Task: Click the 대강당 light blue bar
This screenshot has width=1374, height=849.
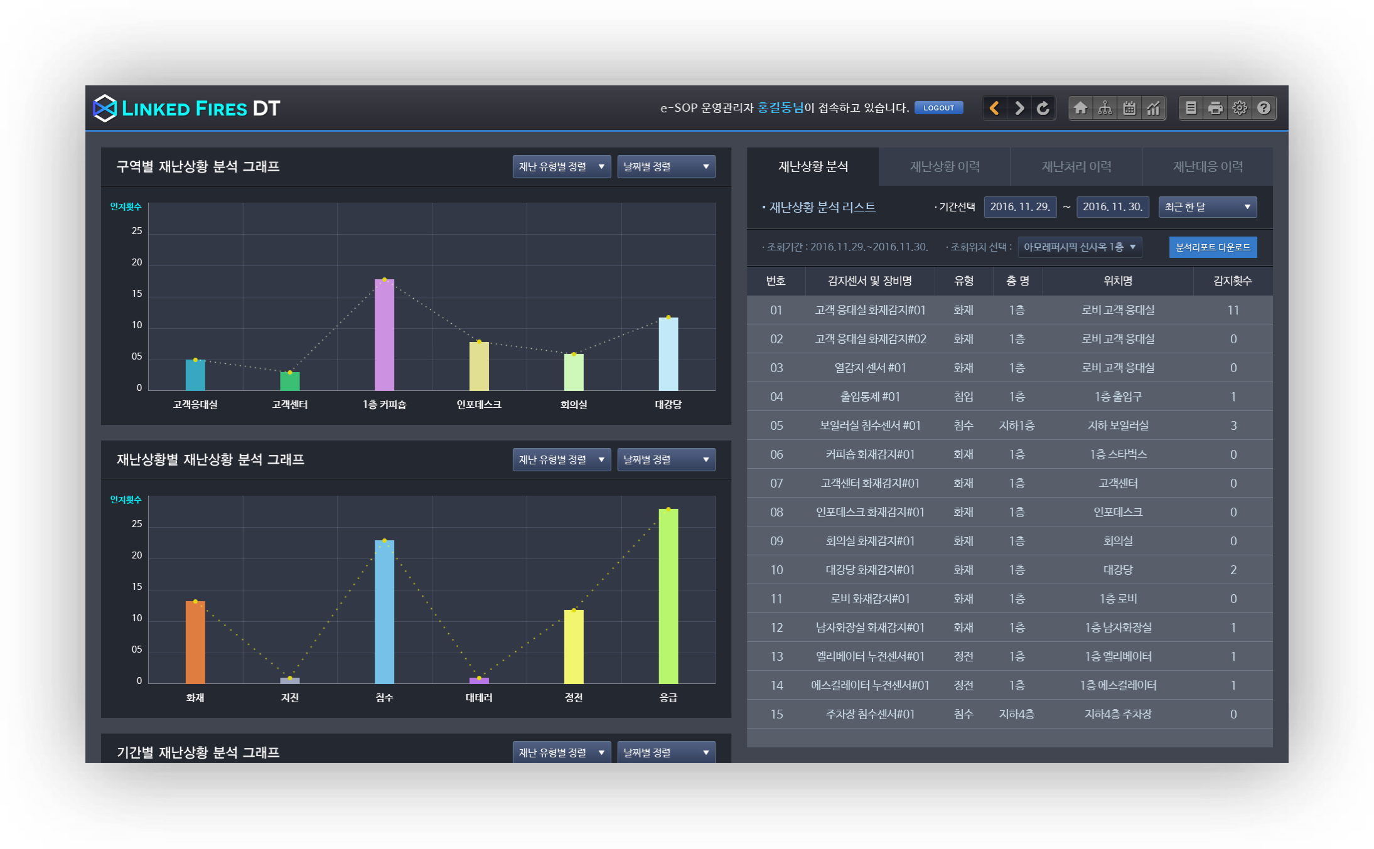Action: [668, 354]
